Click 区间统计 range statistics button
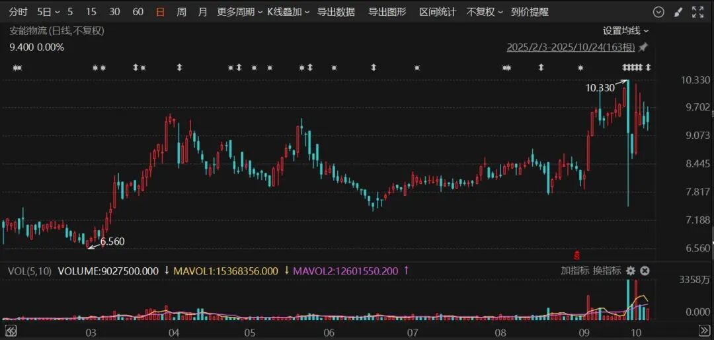Viewport: 714px width, 340px height. (x=438, y=12)
